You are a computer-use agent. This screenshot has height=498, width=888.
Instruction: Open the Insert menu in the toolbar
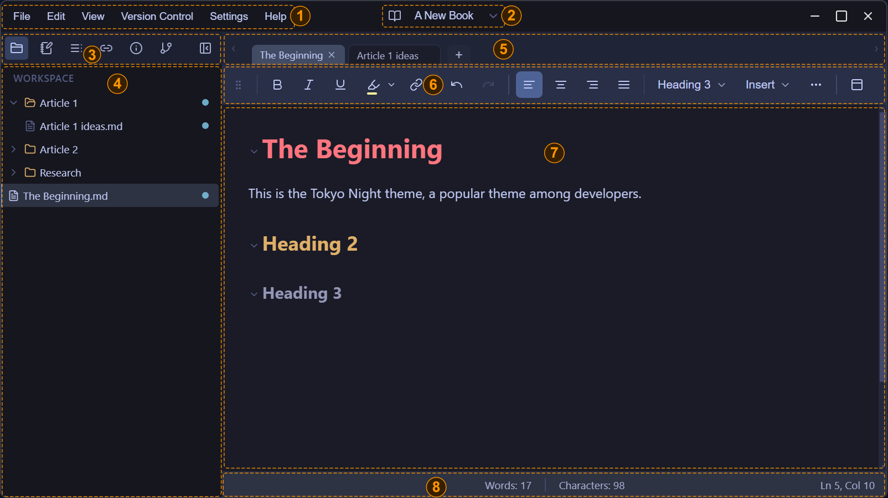[x=766, y=85]
